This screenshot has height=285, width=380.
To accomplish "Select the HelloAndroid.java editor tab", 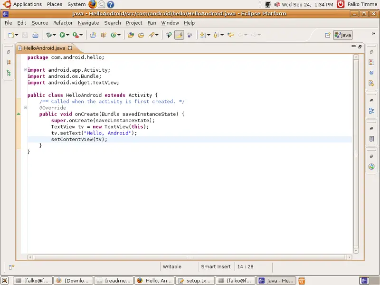I will [x=45, y=48].
